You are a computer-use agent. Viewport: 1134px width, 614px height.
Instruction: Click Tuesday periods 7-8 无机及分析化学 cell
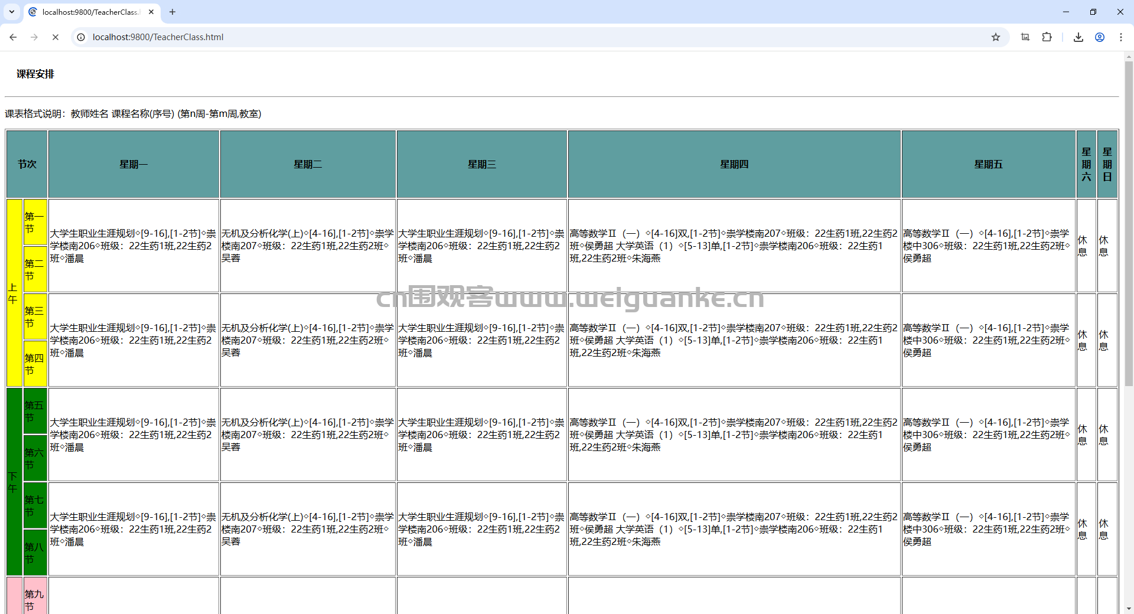click(x=308, y=529)
